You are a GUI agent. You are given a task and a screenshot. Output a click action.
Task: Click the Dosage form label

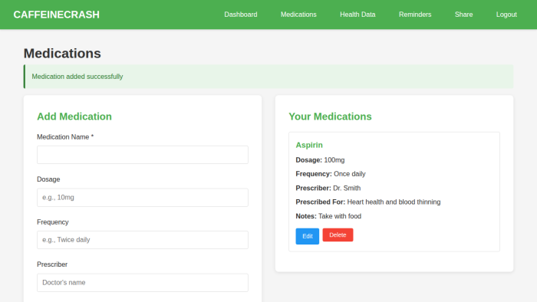pos(48,179)
